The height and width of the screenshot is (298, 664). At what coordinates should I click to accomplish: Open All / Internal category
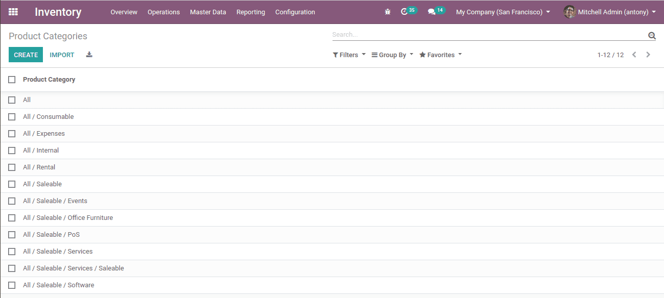coord(332,151)
